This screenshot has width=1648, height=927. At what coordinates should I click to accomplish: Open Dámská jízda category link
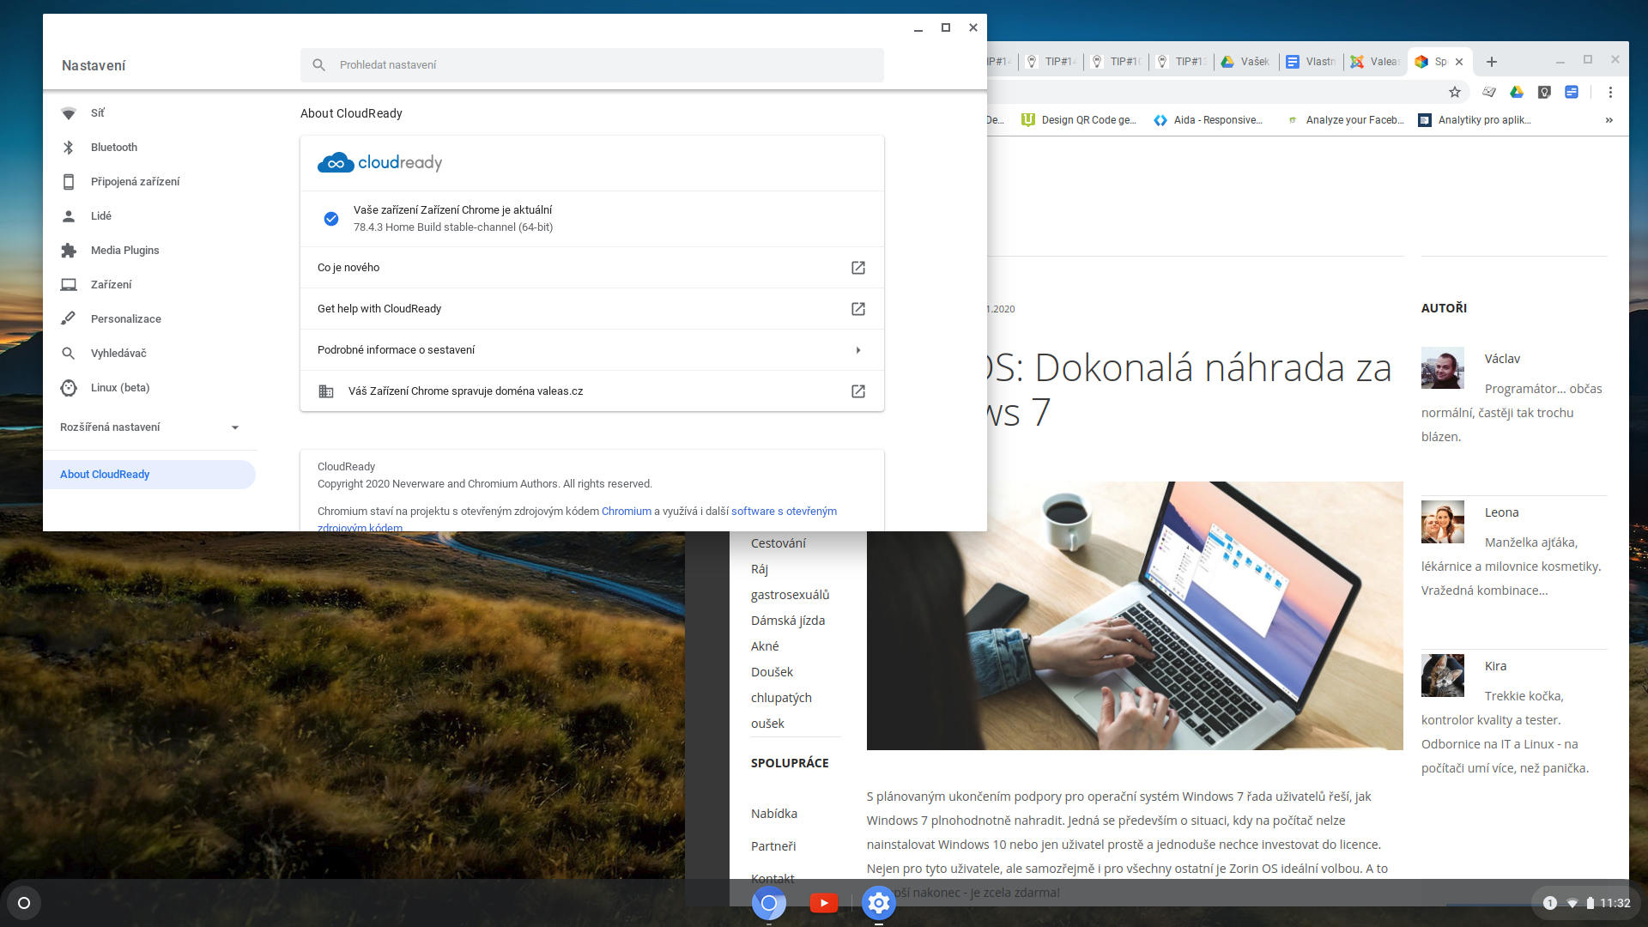click(x=788, y=621)
